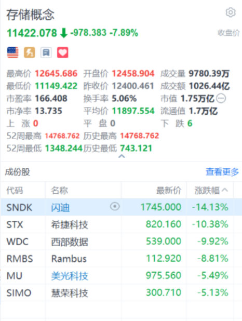Click the 希捷科技 stock name
Image resolution: width=242 pixels, height=321 pixels.
(x=70, y=224)
